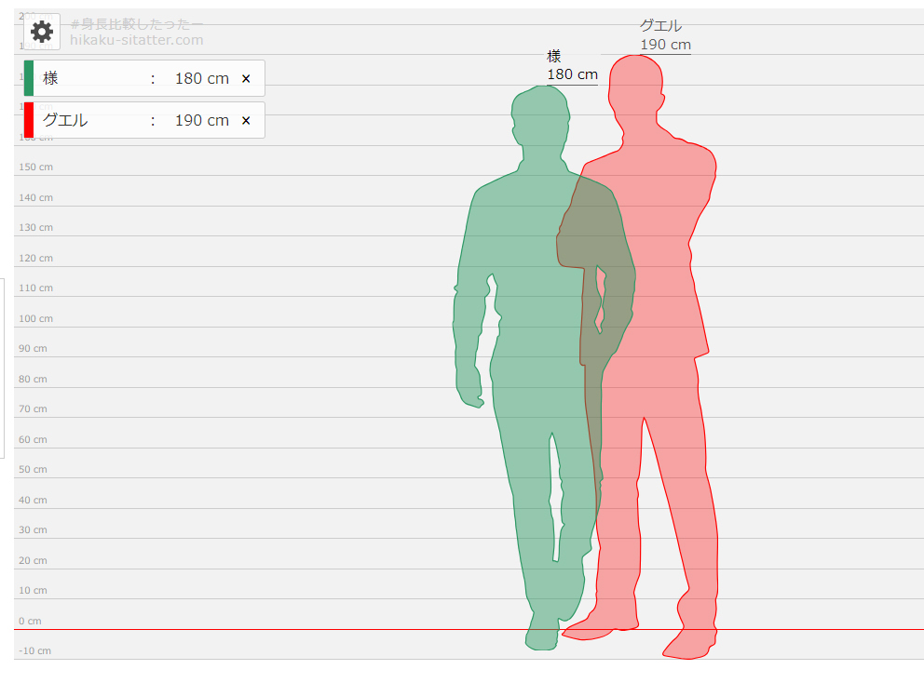Click the green color swatch for 様
Image resolution: width=924 pixels, height=683 pixels.
pyautogui.click(x=29, y=78)
